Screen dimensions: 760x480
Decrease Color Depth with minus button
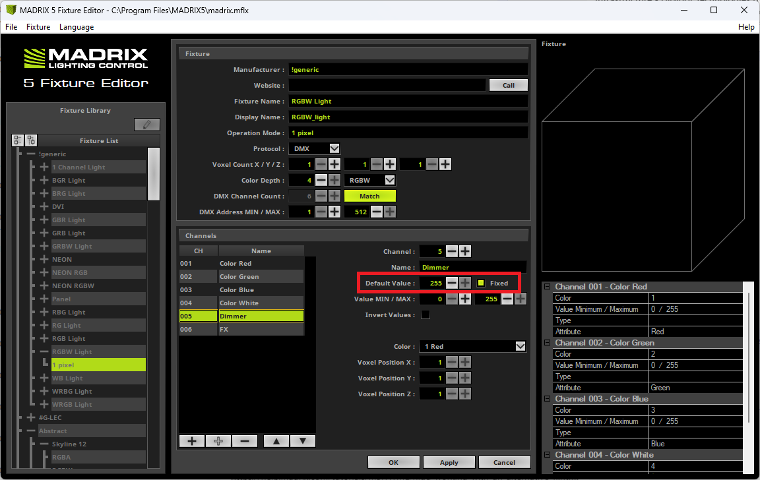(321, 180)
